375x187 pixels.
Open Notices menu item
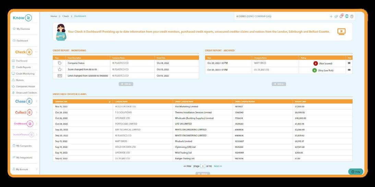tap(20, 80)
